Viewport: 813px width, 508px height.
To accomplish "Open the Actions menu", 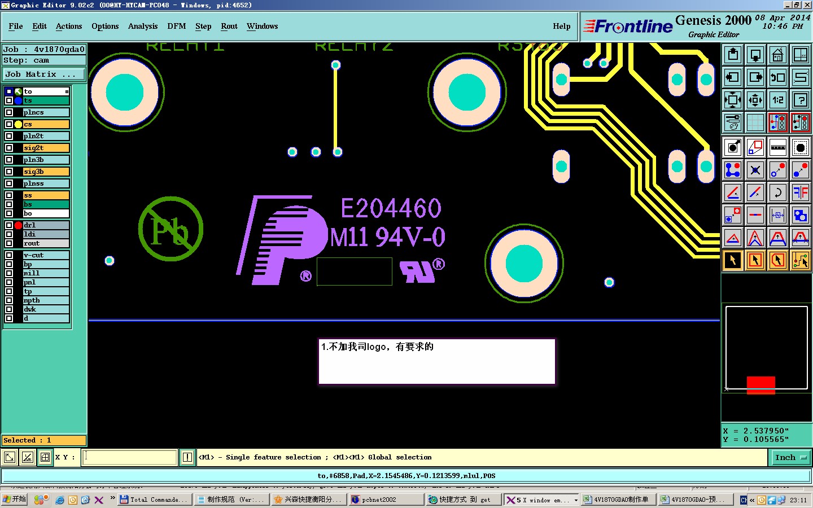I will 69,26.
